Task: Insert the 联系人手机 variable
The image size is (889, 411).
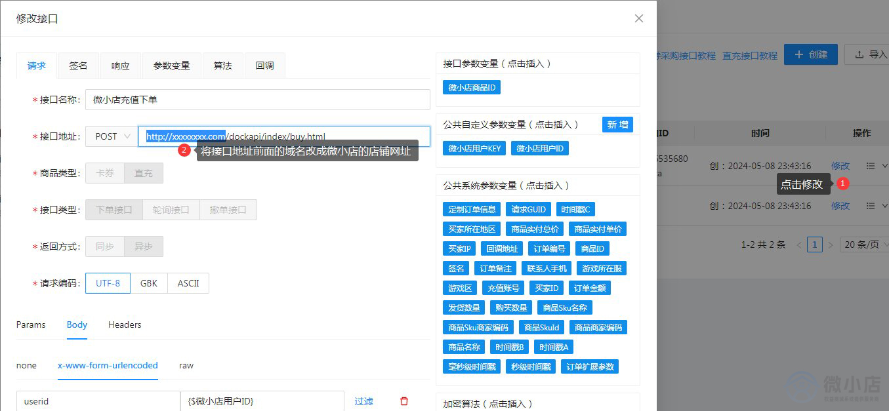Action: tap(547, 268)
